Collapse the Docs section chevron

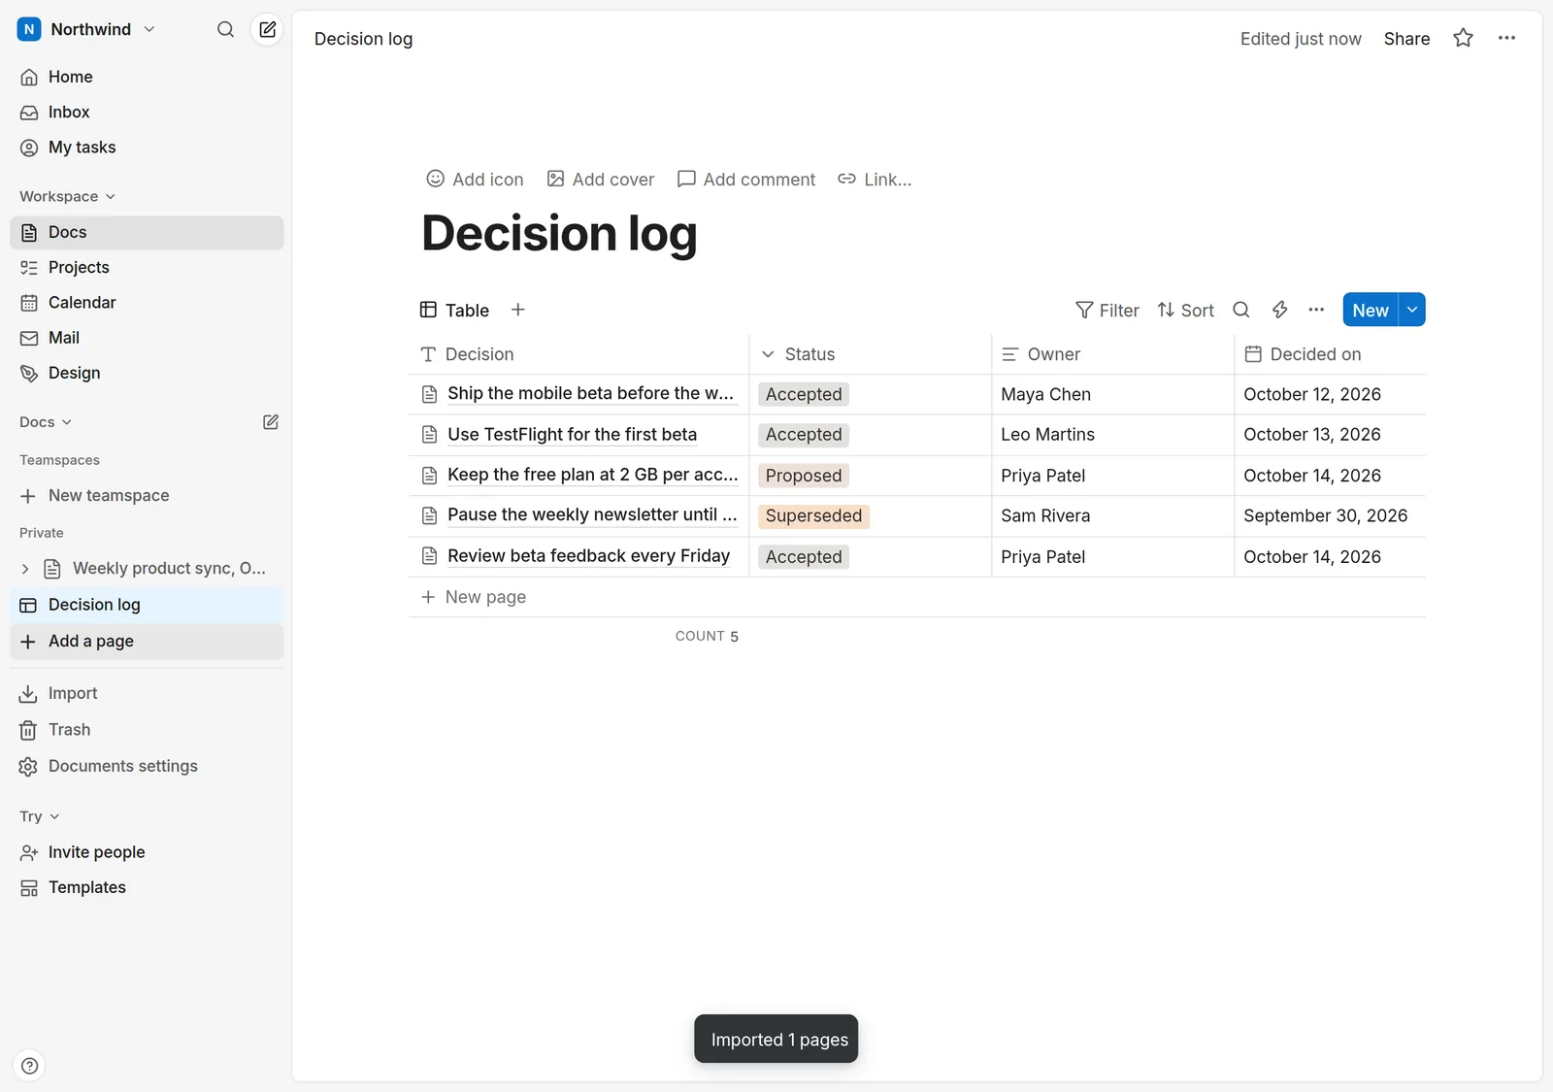[67, 422]
